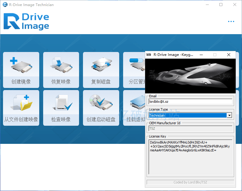Click the Email input field
This screenshot has height=191, width=242.
coord(190,102)
